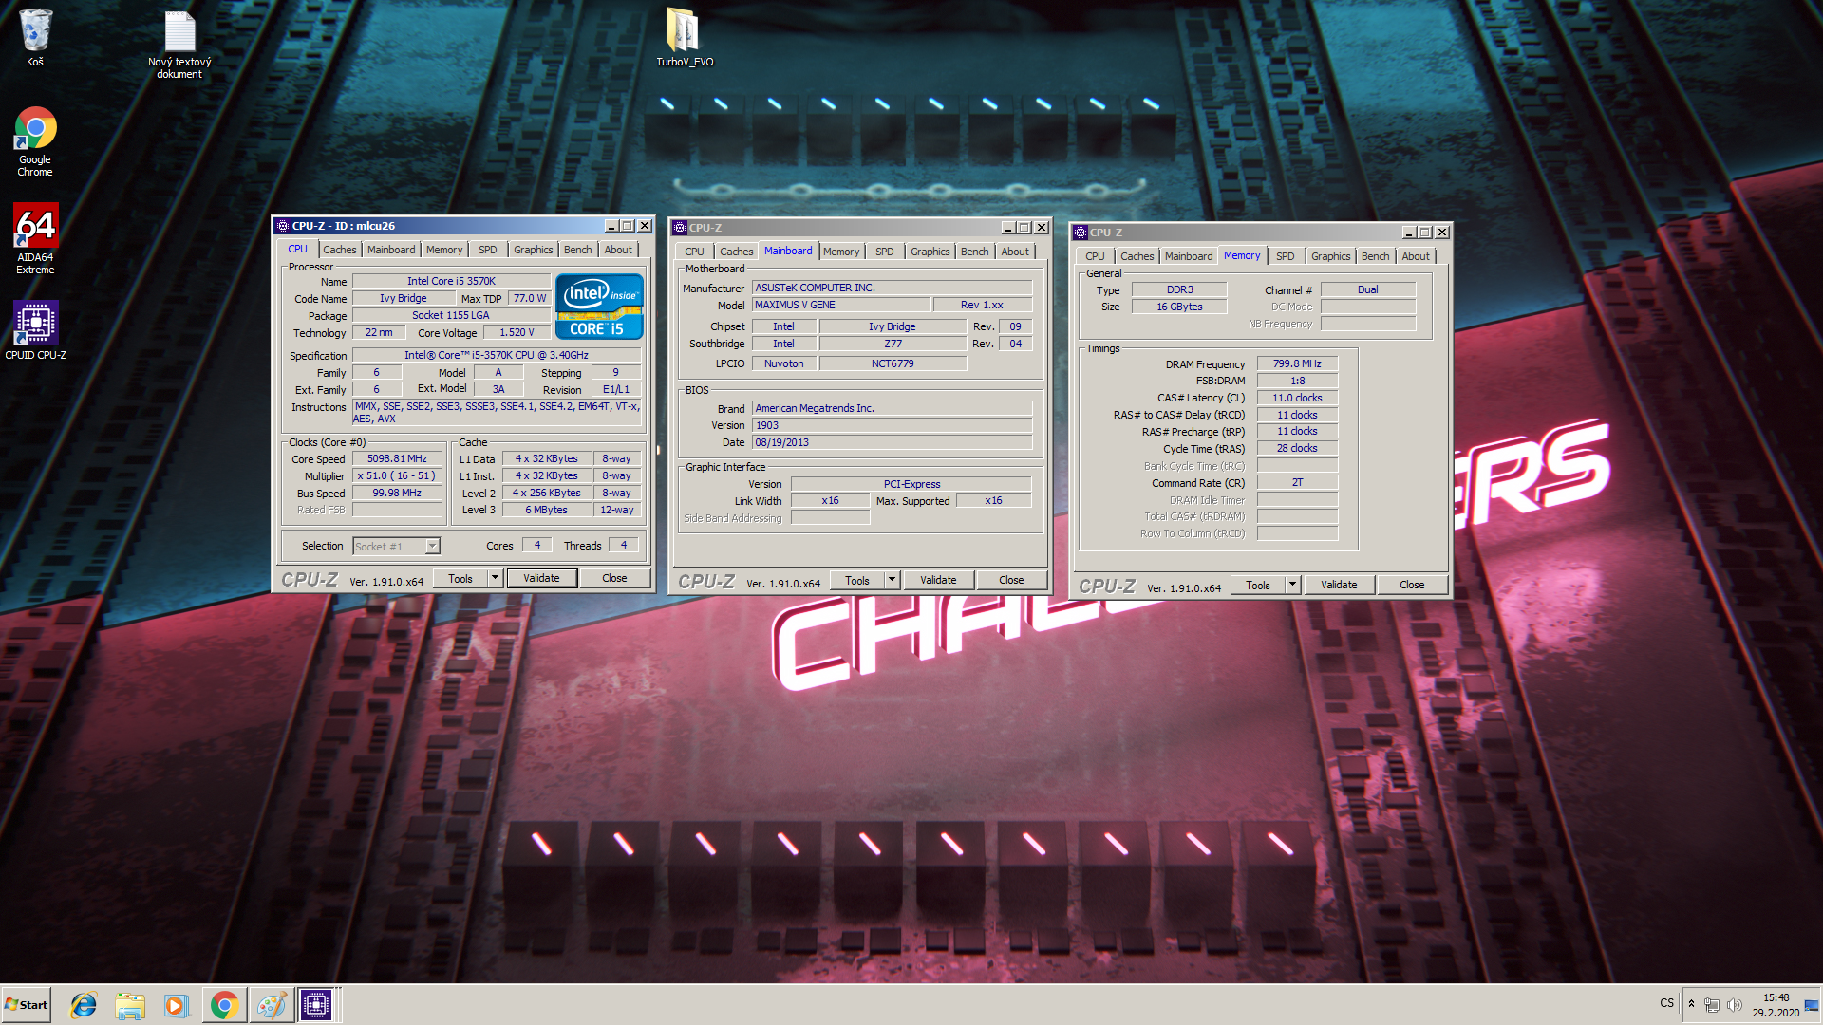Image resolution: width=1823 pixels, height=1025 pixels.
Task: Select SPD tab in Memory window
Action: [1286, 256]
